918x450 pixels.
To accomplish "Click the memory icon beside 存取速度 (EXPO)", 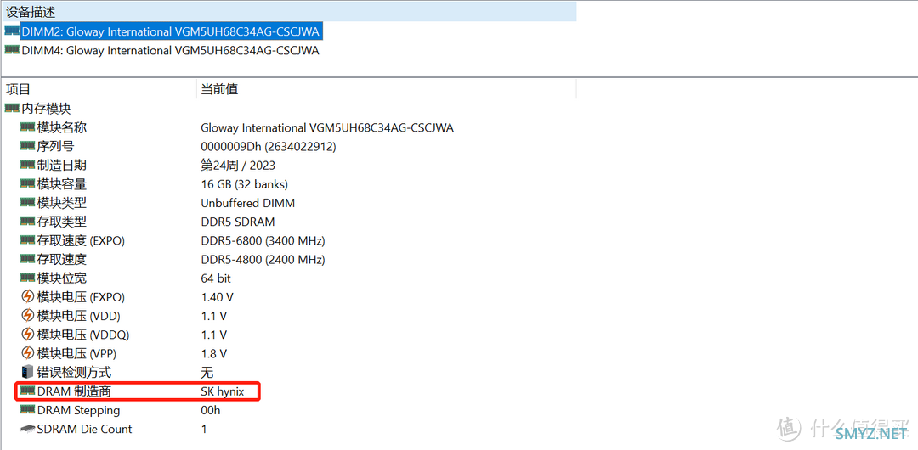I will 27,239.
